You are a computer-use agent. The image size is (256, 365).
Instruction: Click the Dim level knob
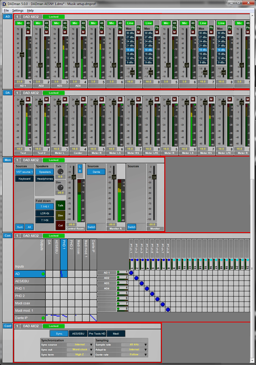(60, 187)
